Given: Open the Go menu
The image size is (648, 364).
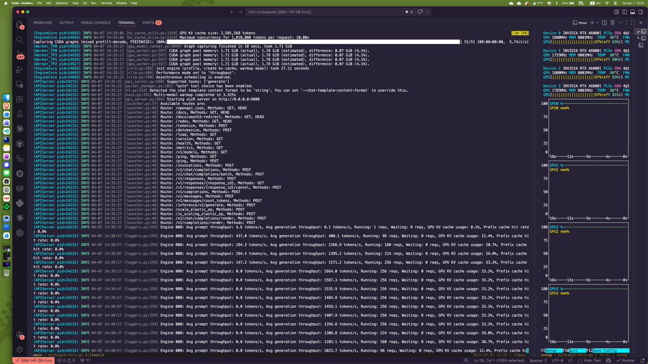Looking at the screenshot, I should click(x=86, y=3).
